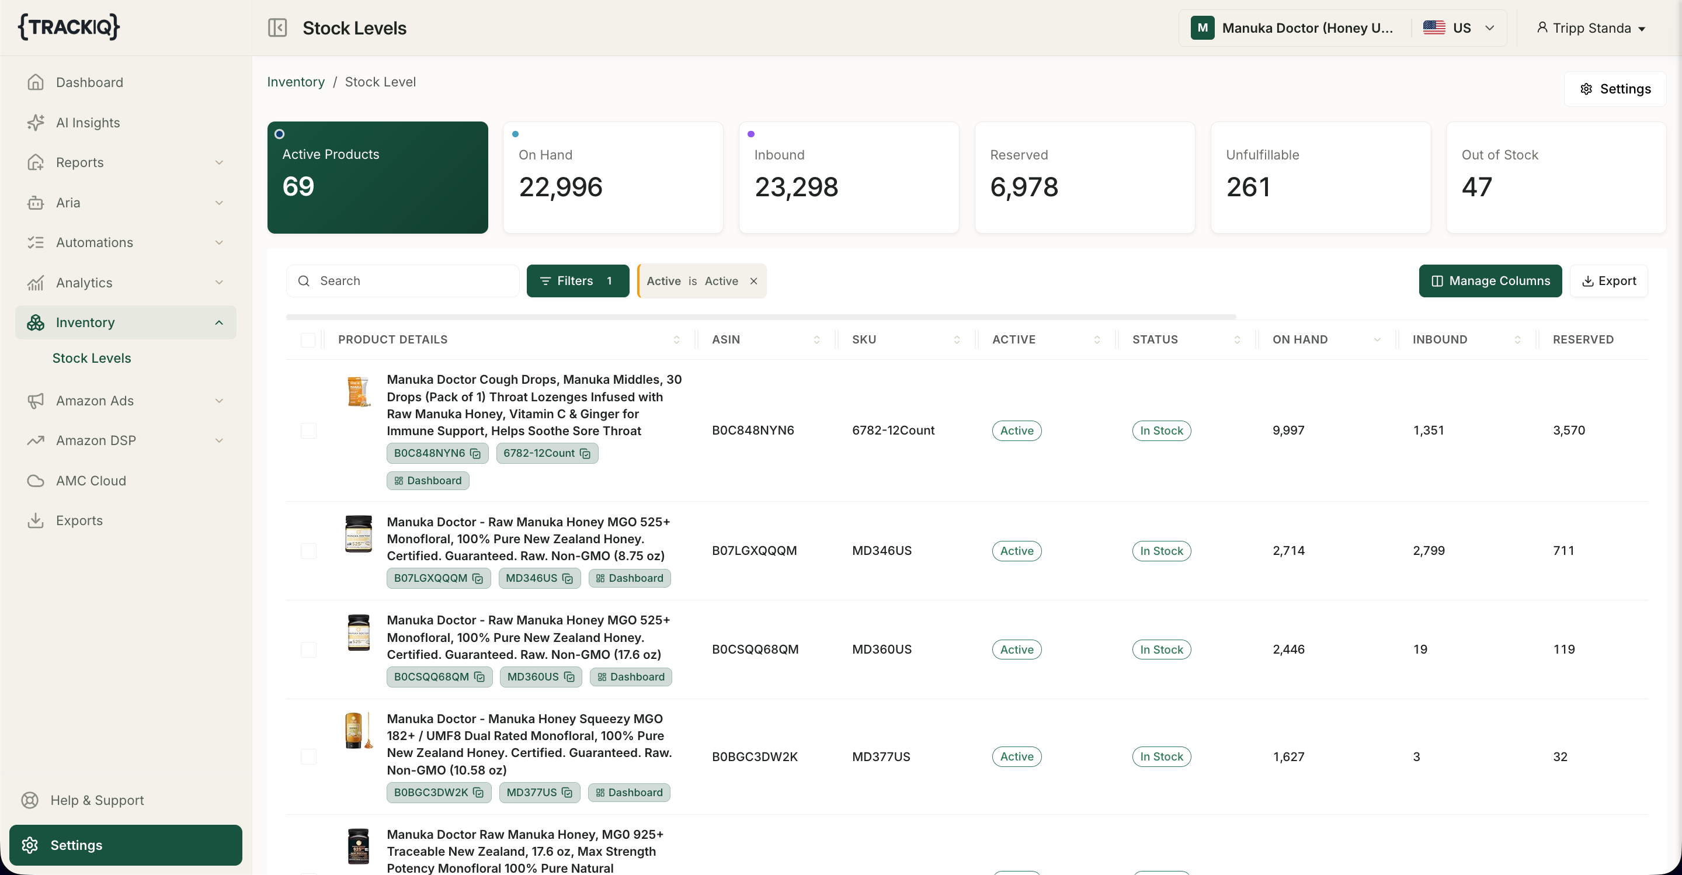Image resolution: width=1682 pixels, height=875 pixels.
Task: Click the Exports download icon
Action: pos(36,520)
